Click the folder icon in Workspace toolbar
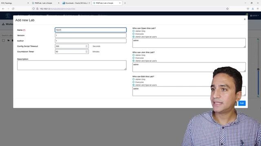Viewport: 261px width, 146px height. click(x=8, y=41)
